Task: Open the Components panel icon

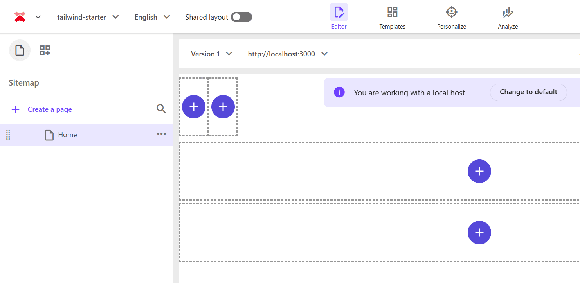Action: click(45, 50)
